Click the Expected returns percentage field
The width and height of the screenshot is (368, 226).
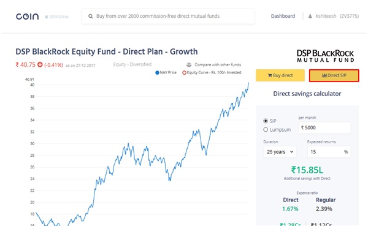(x=329, y=152)
